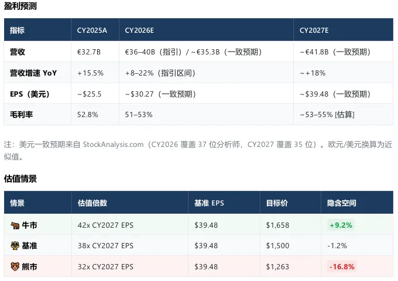Click the bear emoji beside 熊市
Screen dimensions: 398x281
click(x=15, y=267)
